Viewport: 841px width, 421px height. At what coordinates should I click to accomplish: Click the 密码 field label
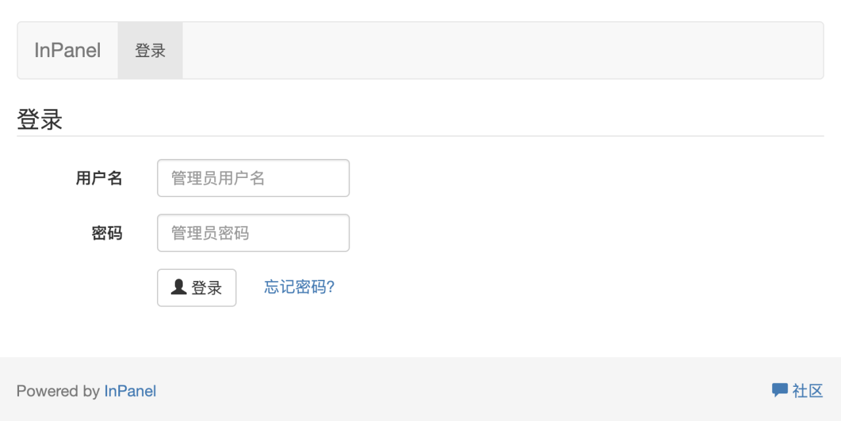(107, 233)
